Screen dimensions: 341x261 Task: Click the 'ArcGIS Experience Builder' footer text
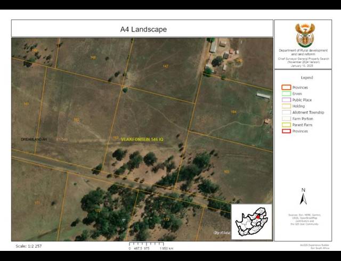(314, 245)
